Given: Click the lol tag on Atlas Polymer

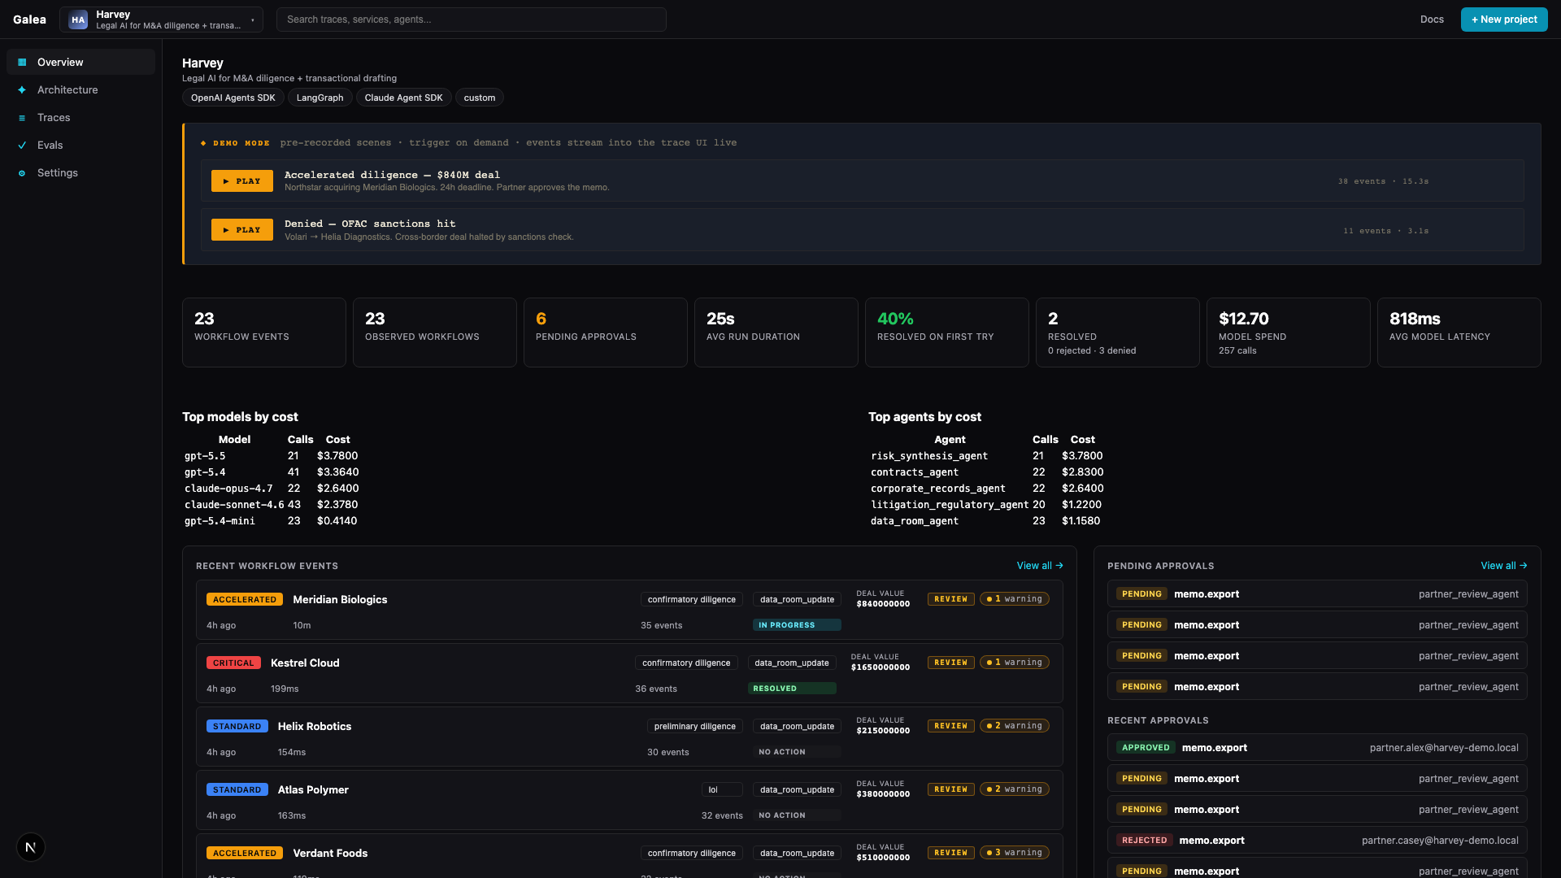Looking at the screenshot, I should pos(722,789).
